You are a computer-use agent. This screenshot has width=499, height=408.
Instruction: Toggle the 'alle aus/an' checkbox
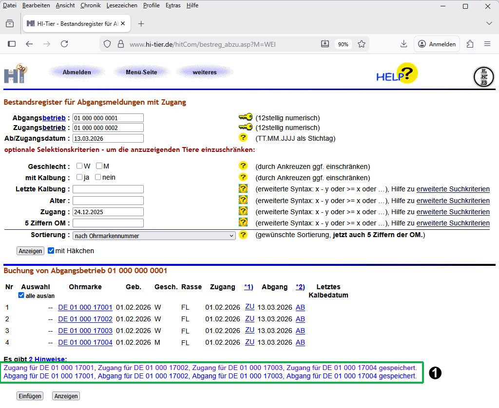click(x=21, y=296)
